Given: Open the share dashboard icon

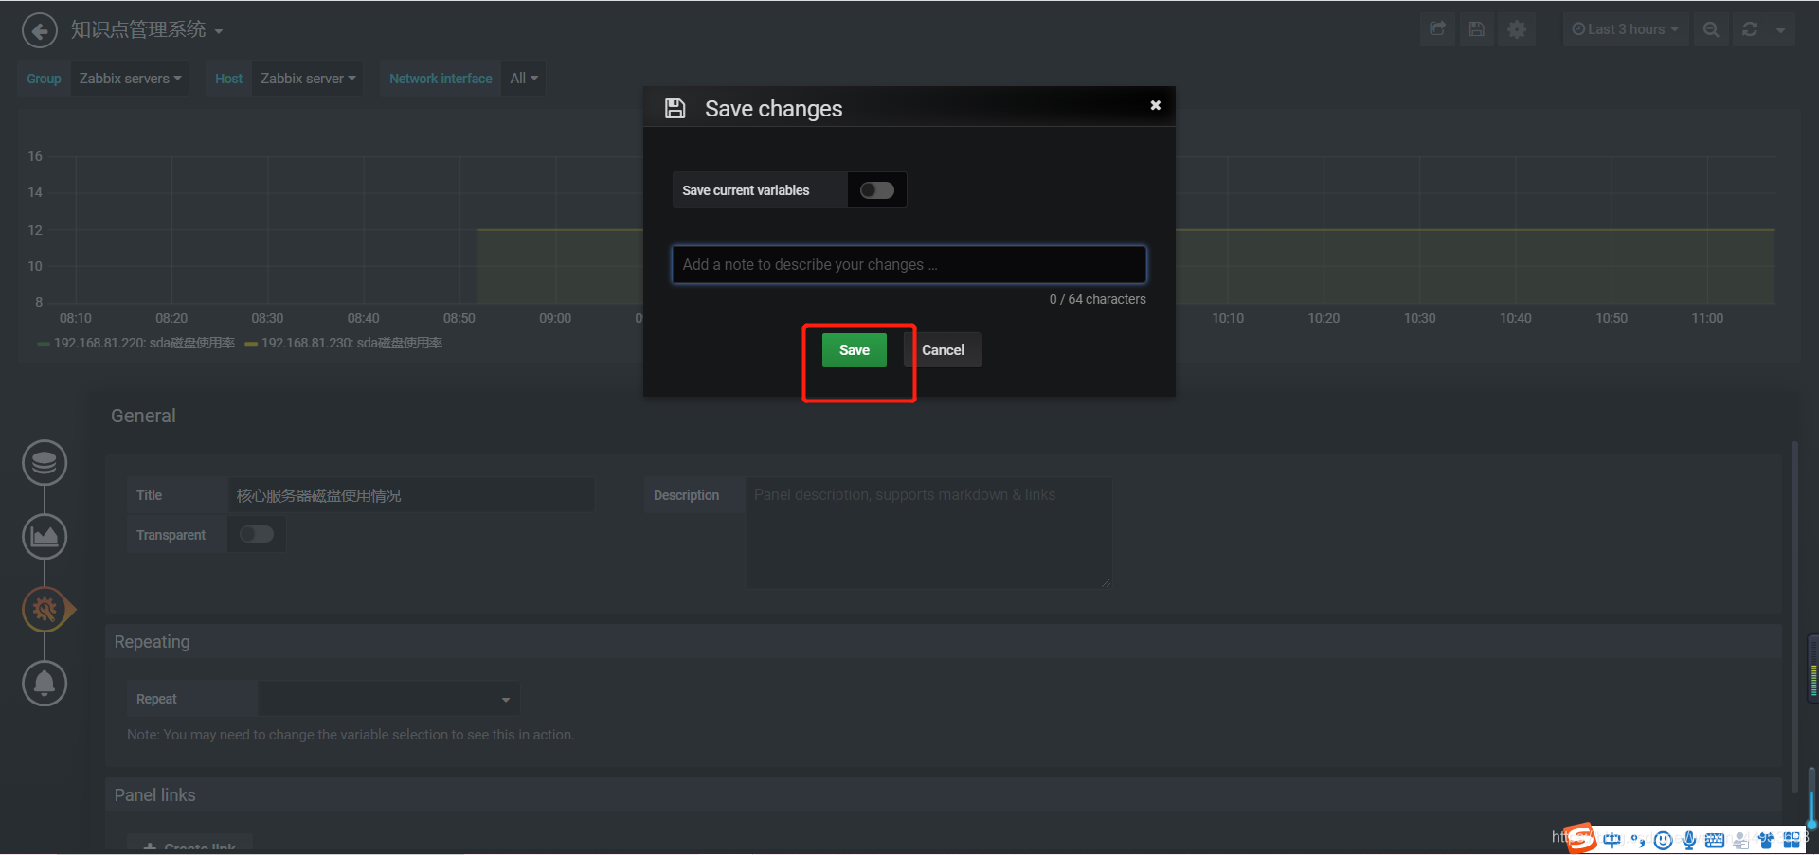Looking at the screenshot, I should 1437,29.
